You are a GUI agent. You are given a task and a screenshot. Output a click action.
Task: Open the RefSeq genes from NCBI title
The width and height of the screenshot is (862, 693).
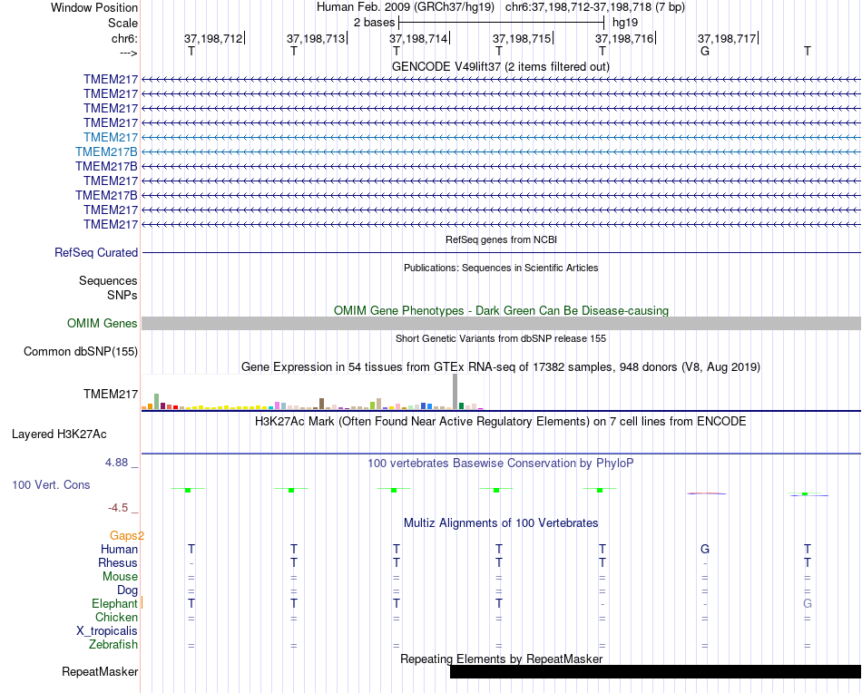pyautogui.click(x=501, y=239)
